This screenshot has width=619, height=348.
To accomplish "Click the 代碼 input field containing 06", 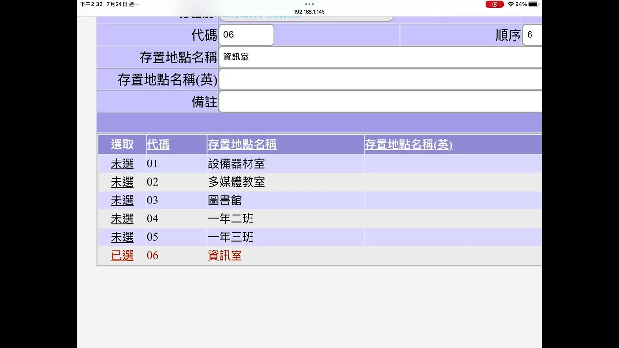I will pos(246,35).
